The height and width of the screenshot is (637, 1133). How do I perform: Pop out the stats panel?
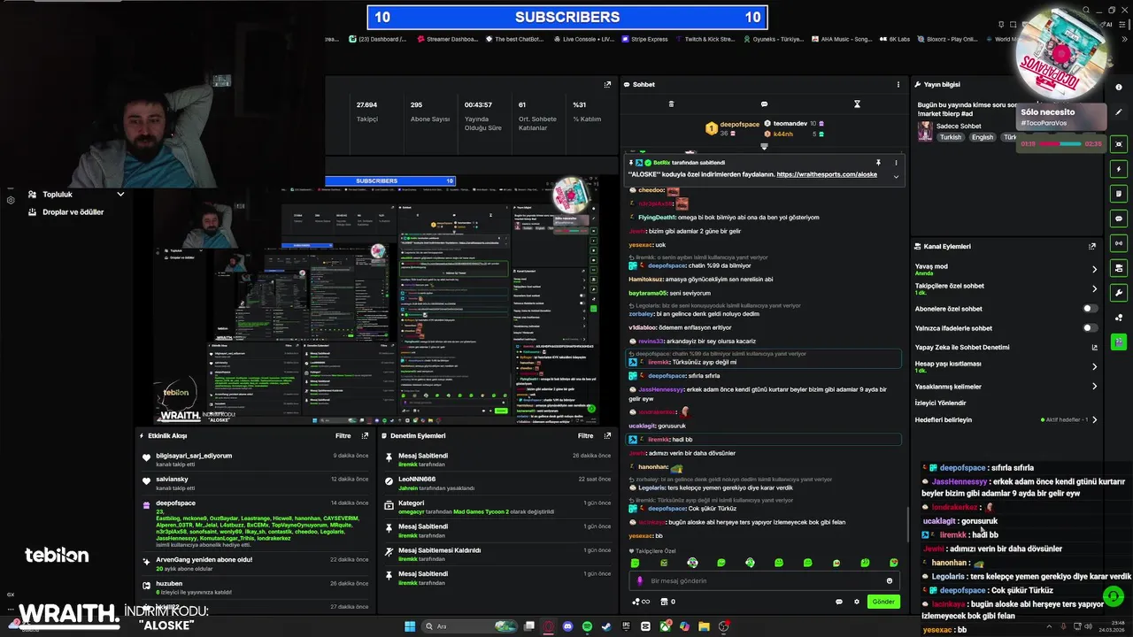[607, 85]
